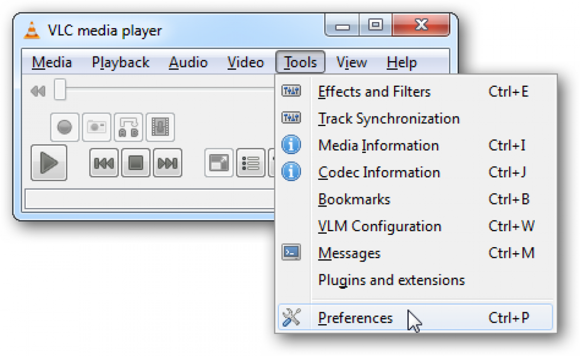Open the Messages window entry
Viewport: 580px width, 356px height.
tap(416, 253)
